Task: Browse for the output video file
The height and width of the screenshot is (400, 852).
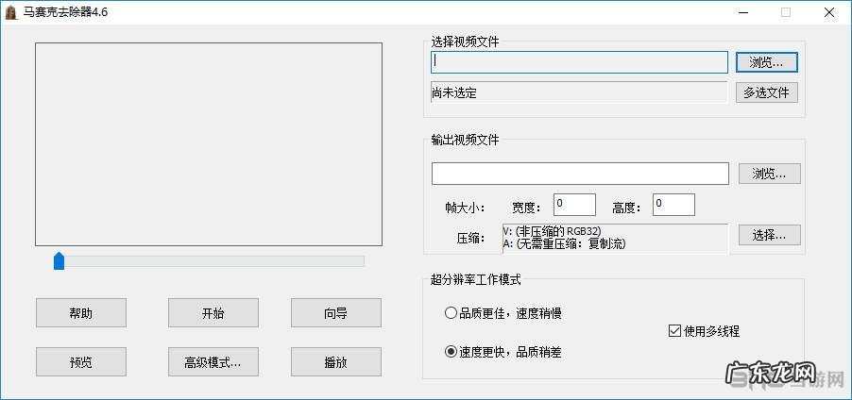Action: (x=769, y=174)
